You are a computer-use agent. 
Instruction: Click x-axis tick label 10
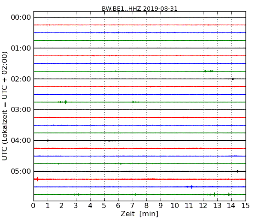[175, 206]
